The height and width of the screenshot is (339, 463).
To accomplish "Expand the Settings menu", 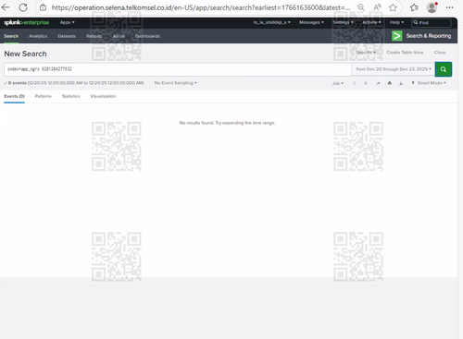I will click(343, 22).
